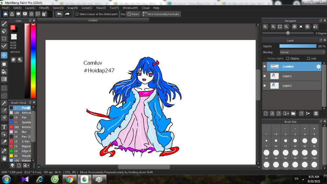Click the Reset button
The height and width of the screenshot is (184, 327).
tap(133, 14)
